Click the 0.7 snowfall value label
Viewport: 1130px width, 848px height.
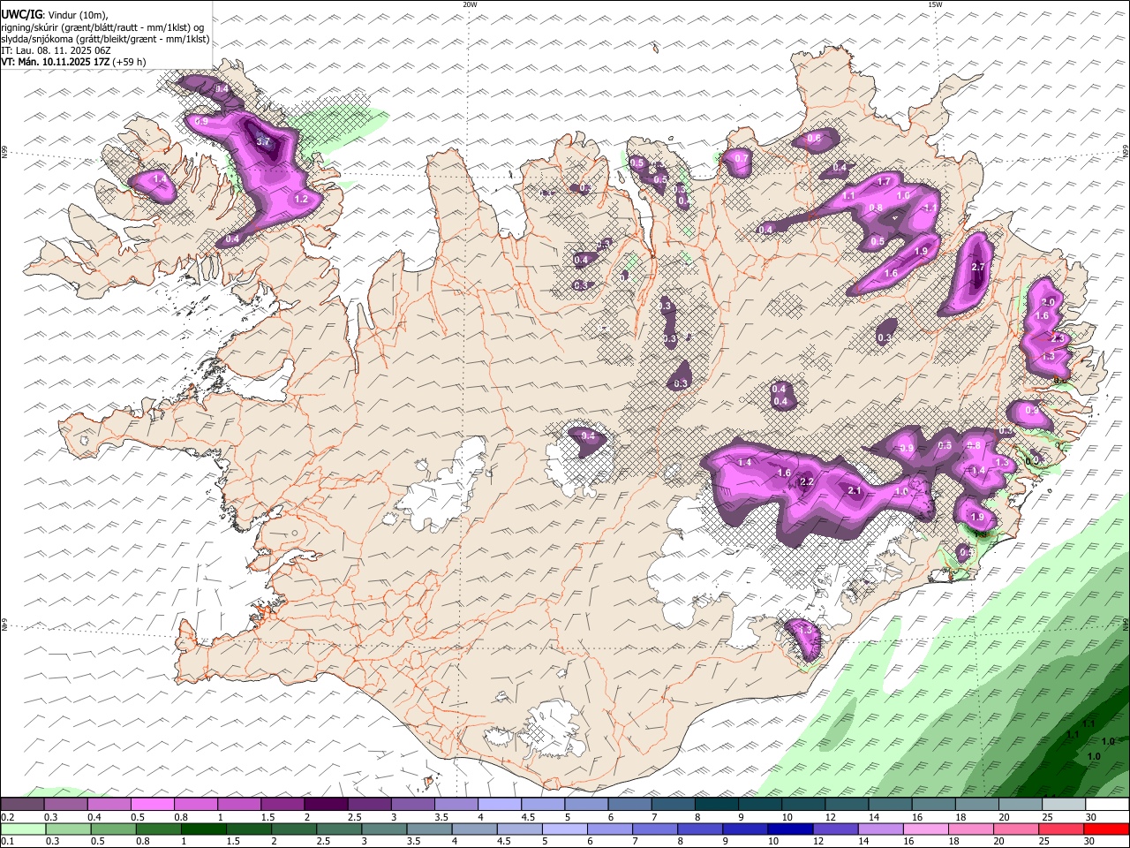[x=742, y=159]
